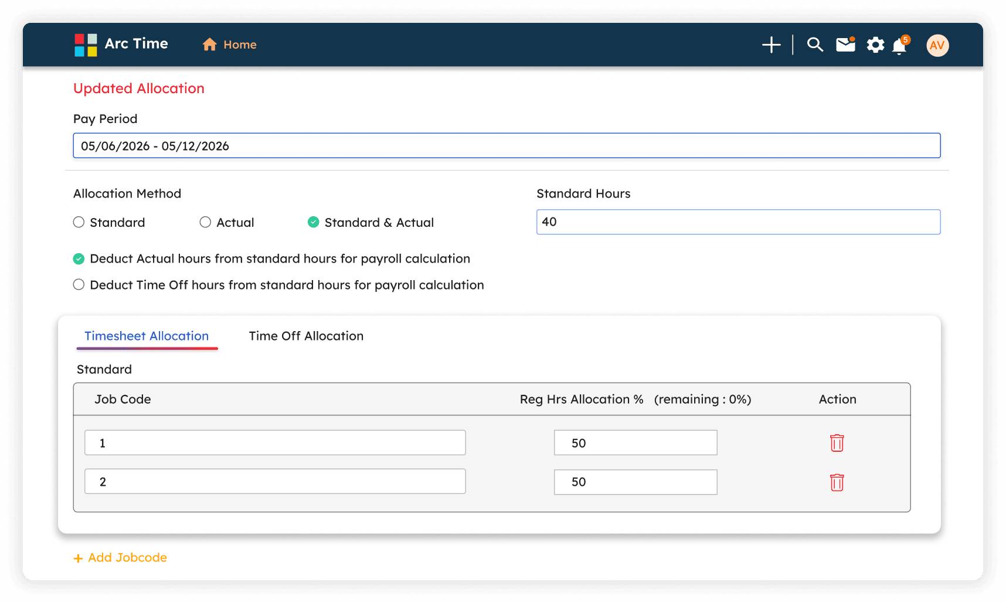Open settings with the gear icon

(x=875, y=45)
